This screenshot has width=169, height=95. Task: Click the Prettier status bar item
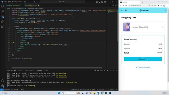(111, 89)
